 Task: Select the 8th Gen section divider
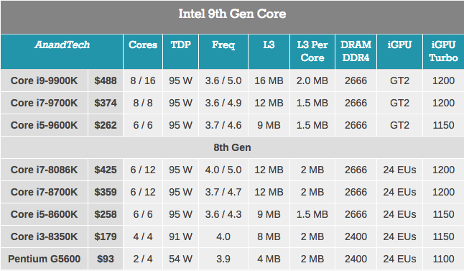click(x=232, y=147)
